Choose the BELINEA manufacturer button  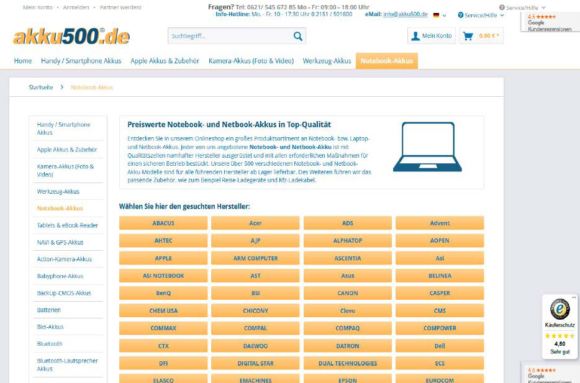click(x=440, y=276)
